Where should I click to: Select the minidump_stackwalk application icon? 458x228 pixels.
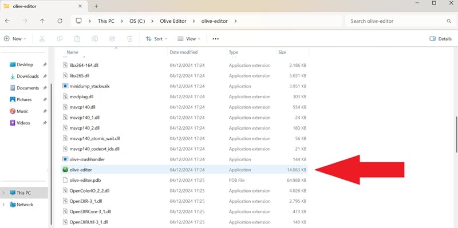(x=65, y=86)
